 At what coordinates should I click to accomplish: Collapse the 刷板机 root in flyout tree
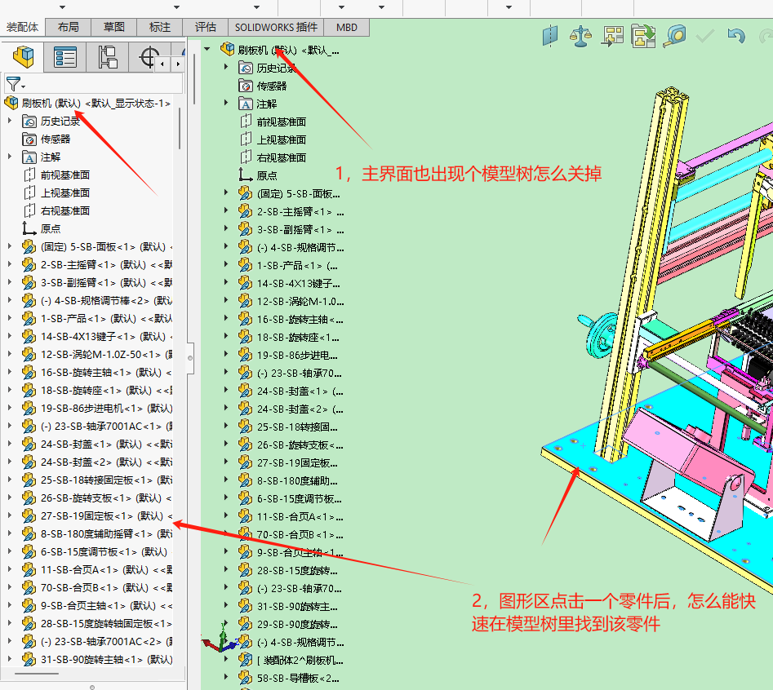207,50
